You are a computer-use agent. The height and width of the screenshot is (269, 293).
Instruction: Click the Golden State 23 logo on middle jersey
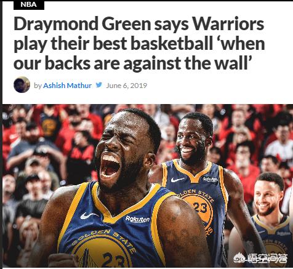pos(198,207)
